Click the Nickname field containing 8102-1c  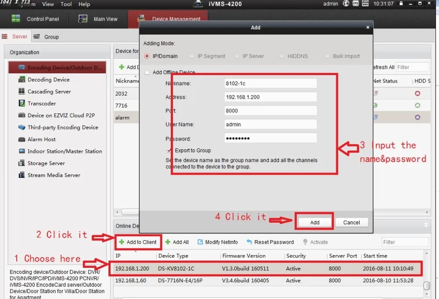pos(270,83)
